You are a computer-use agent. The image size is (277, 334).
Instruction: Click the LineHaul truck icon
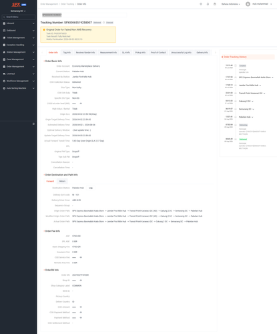click(x=4, y=73)
